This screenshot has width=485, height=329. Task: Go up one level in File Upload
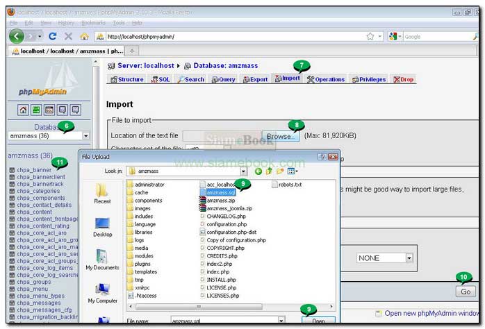[x=269, y=171]
